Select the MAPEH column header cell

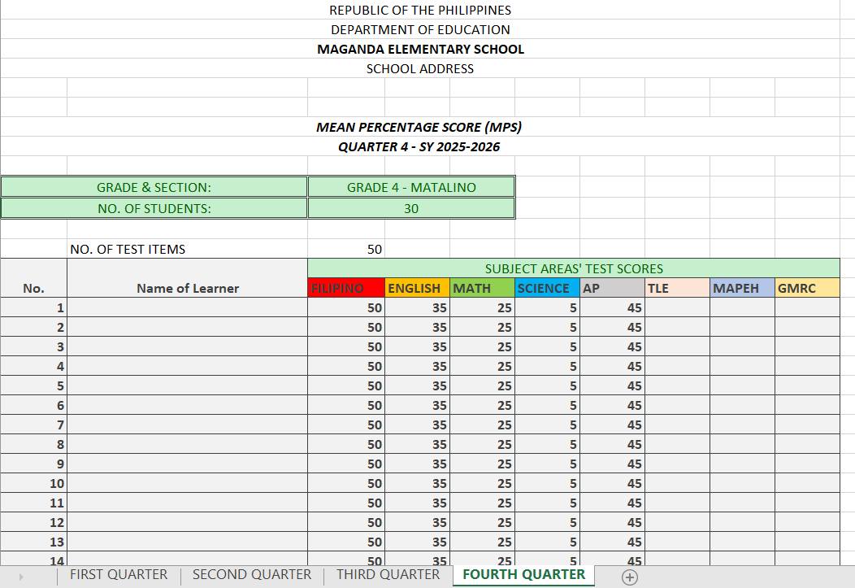pos(742,288)
